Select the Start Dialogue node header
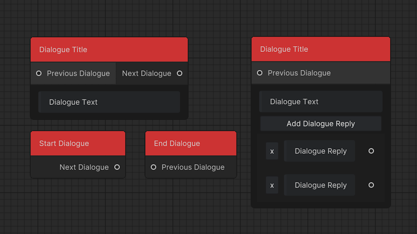This screenshot has width=417, height=234. (78, 143)
